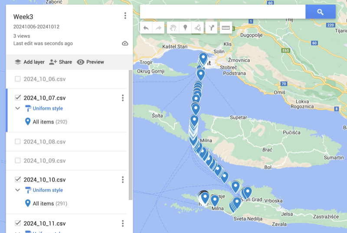Screen dimensions: 347x233
Task: Click the cloud save status icon
Action: [125, 43]
